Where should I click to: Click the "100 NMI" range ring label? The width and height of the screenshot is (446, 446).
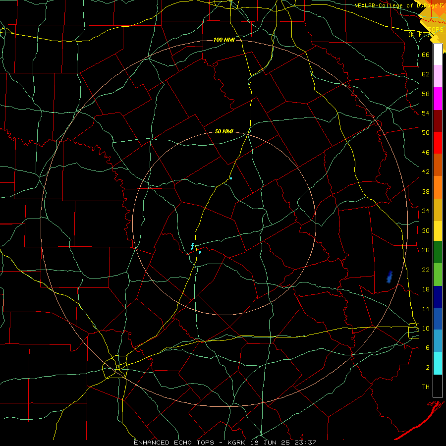point(224,40)
